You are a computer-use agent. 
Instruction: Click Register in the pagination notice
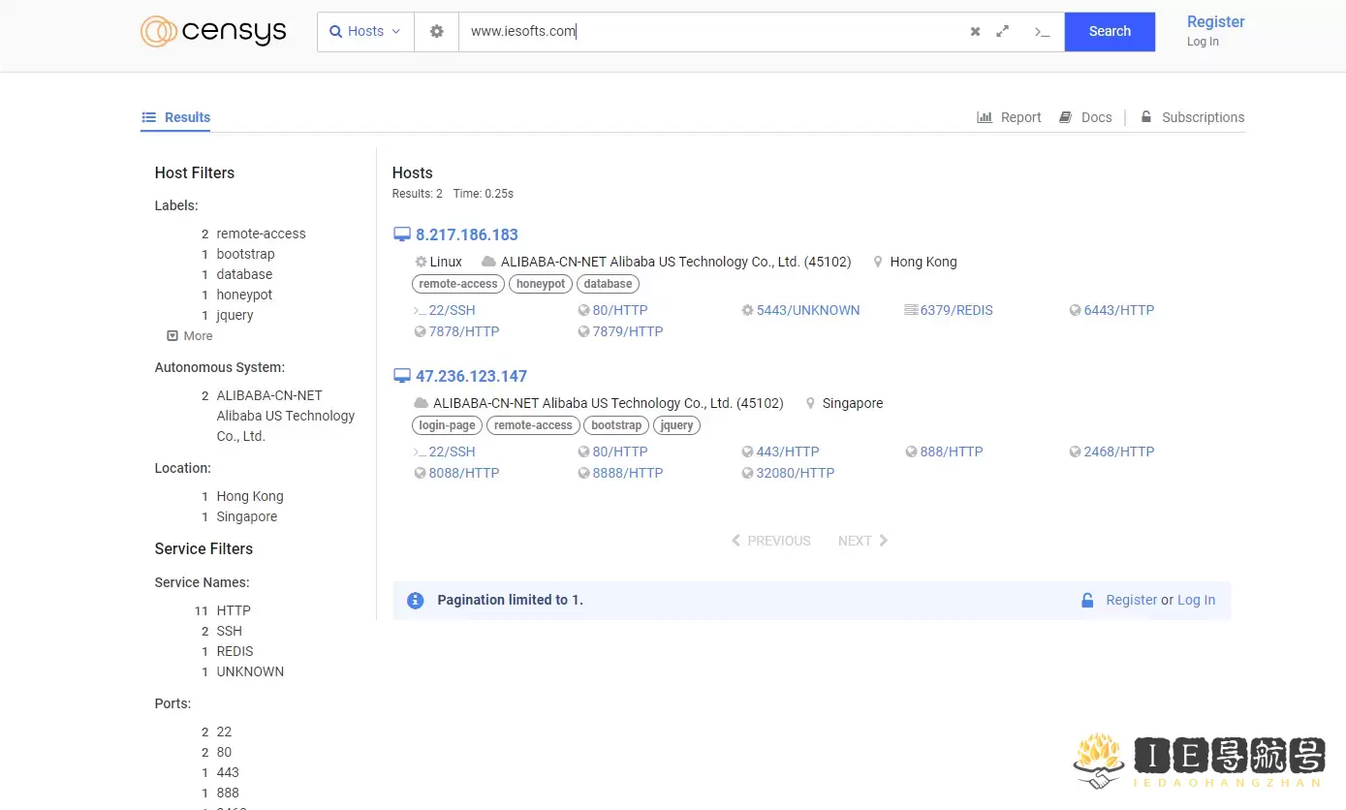1132,601
